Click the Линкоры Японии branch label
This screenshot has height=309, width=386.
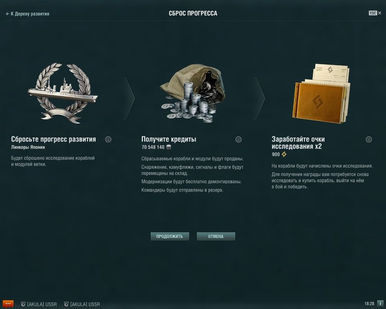tap(28, 147)
